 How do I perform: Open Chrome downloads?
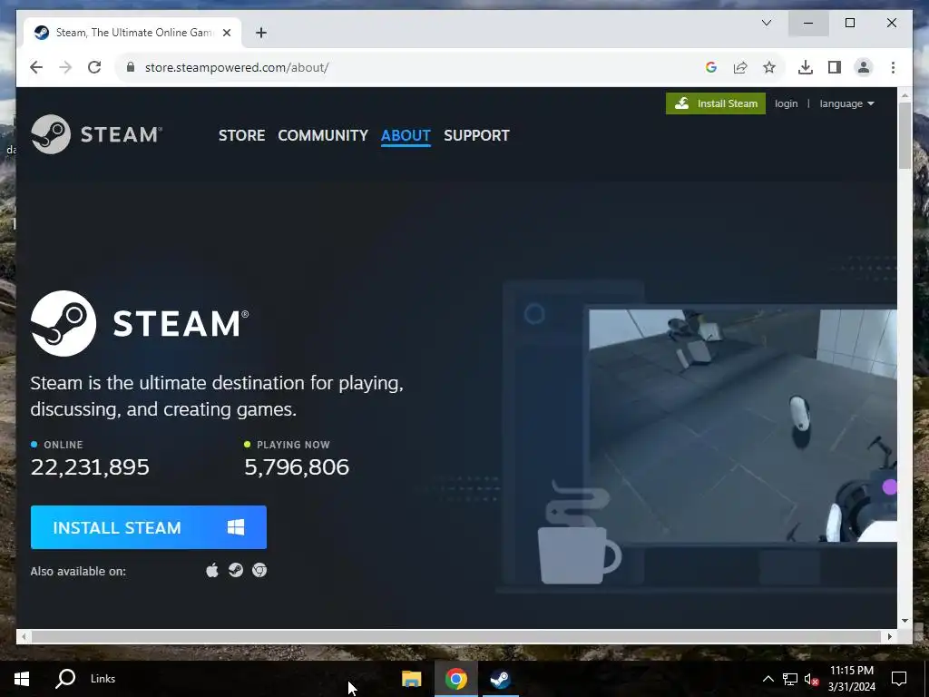pyautogui.click(x=806, y=67)
